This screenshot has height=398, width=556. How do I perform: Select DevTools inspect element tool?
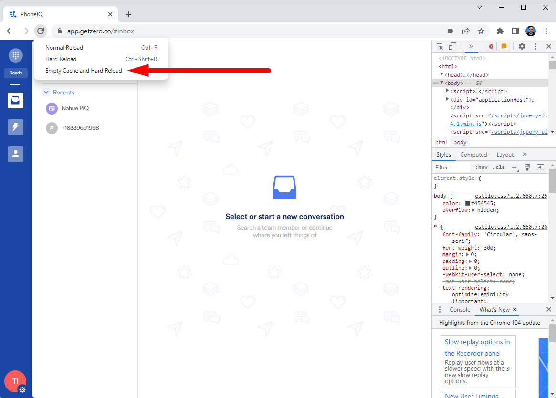point(440,46)
